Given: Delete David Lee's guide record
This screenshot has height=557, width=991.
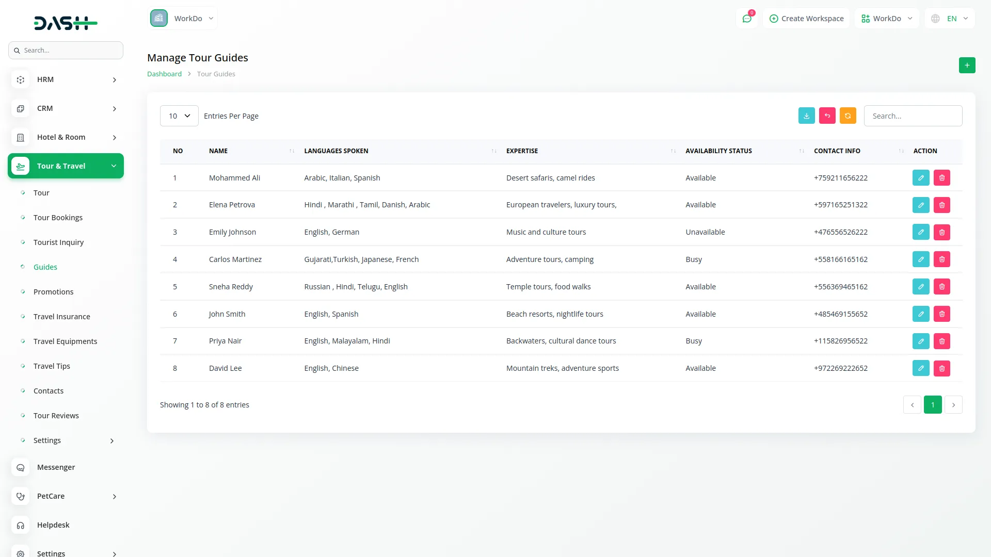Looking at the screenshot, I should click(x=941, y=368).
